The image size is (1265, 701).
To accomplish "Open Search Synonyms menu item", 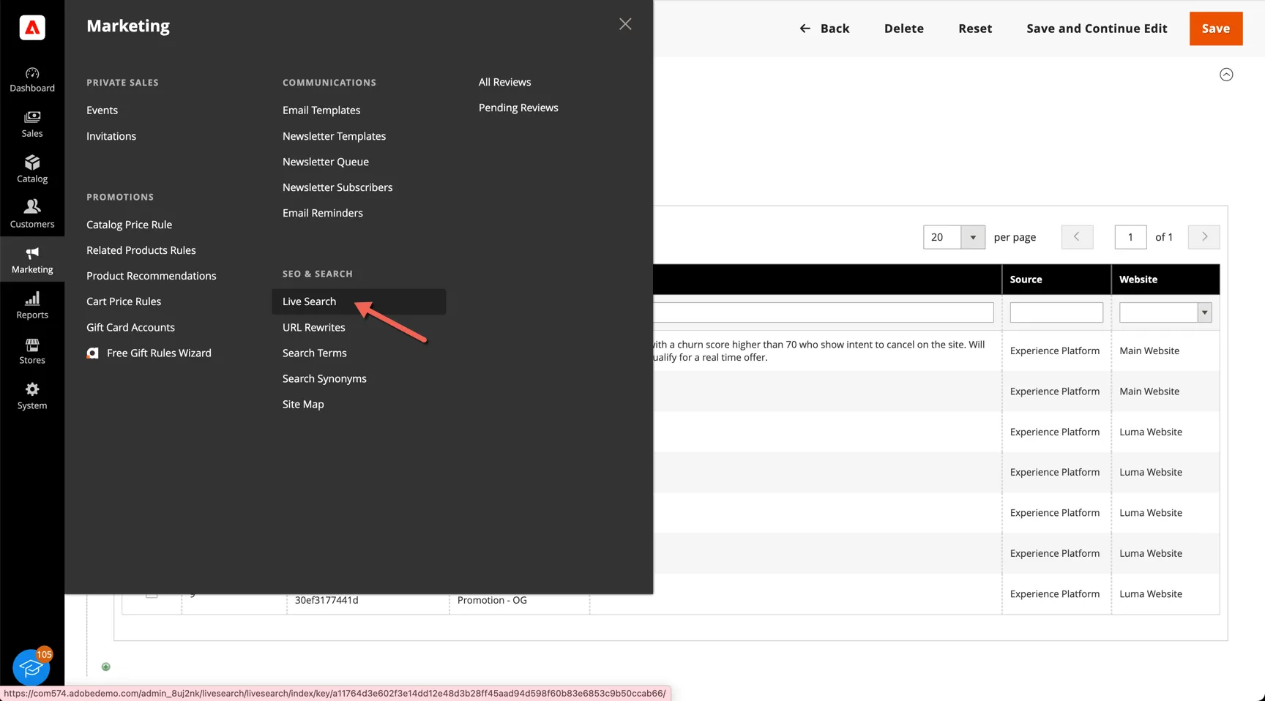I will tap(324, 378).
